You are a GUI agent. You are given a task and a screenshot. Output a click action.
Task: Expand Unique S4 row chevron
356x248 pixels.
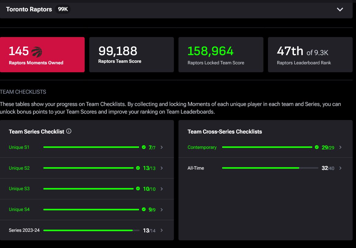[162, 209]
